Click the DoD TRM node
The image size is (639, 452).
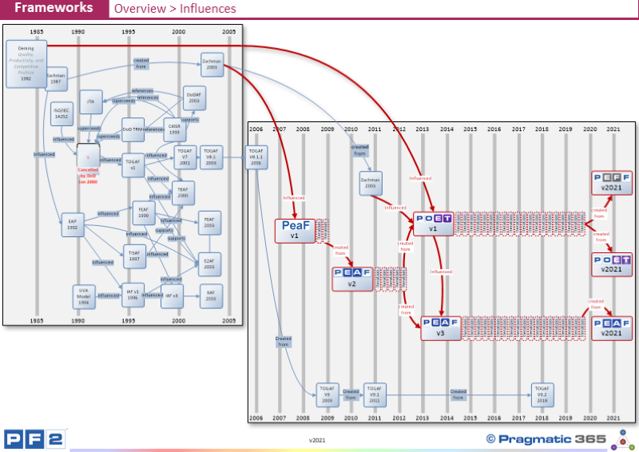[x=133, y=129]
